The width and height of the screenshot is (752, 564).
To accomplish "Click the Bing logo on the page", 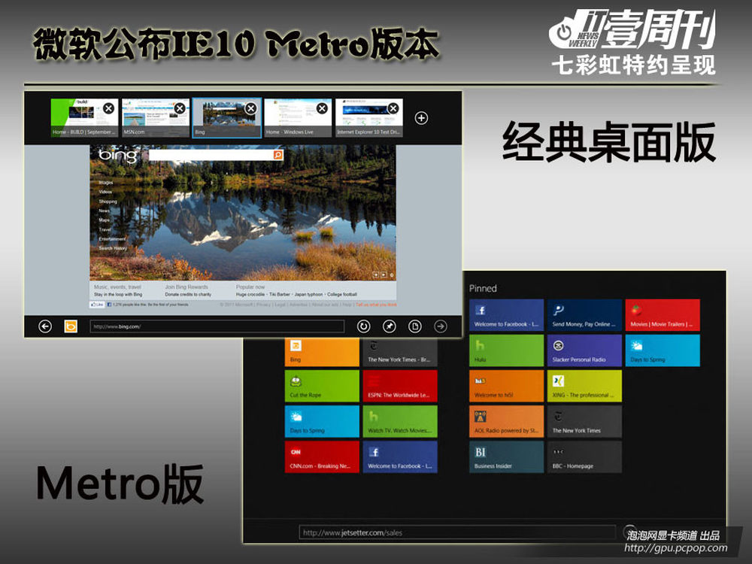I will click(x=118, y=156).
